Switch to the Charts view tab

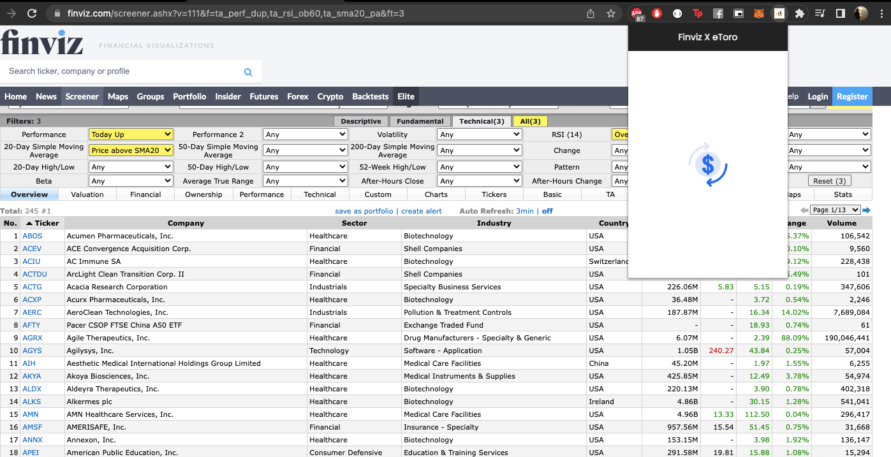[x=436, y=194]
